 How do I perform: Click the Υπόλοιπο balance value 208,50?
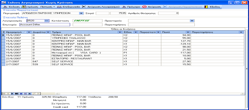(113, 97)
